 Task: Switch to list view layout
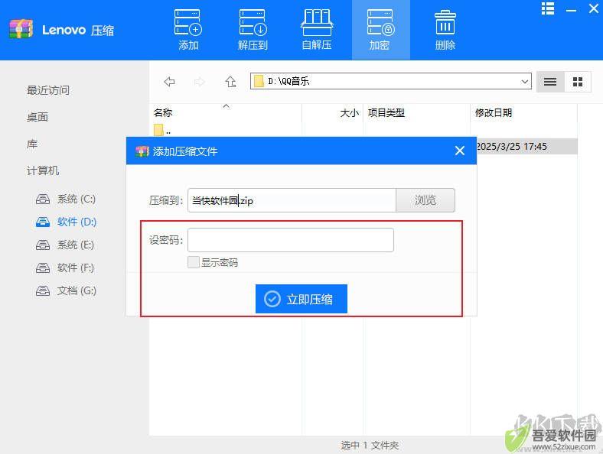pyautogui.click(x=550, y=82)
